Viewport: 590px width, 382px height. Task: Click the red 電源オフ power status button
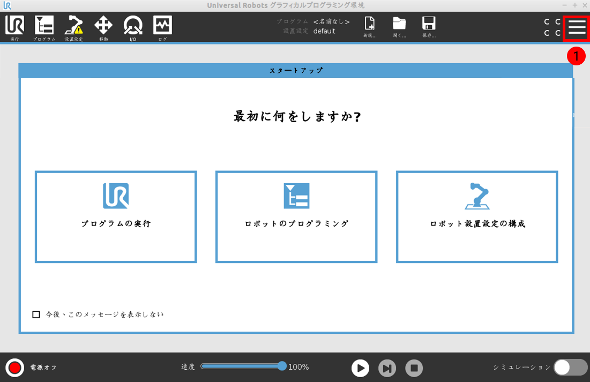pos(15,368)
